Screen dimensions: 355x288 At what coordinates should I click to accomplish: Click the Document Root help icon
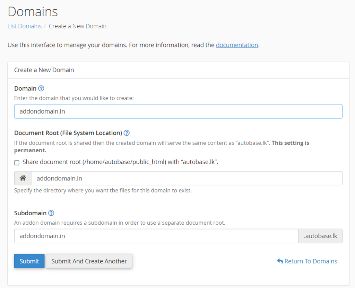click(127, 133)
